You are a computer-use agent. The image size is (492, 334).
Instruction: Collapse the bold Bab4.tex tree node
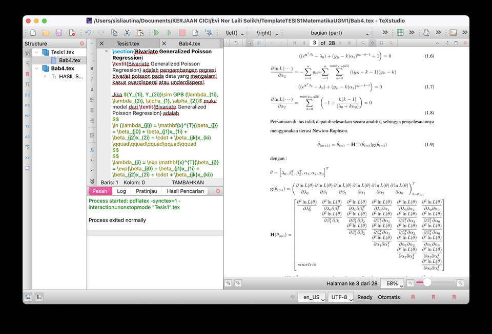coord(37,68)
